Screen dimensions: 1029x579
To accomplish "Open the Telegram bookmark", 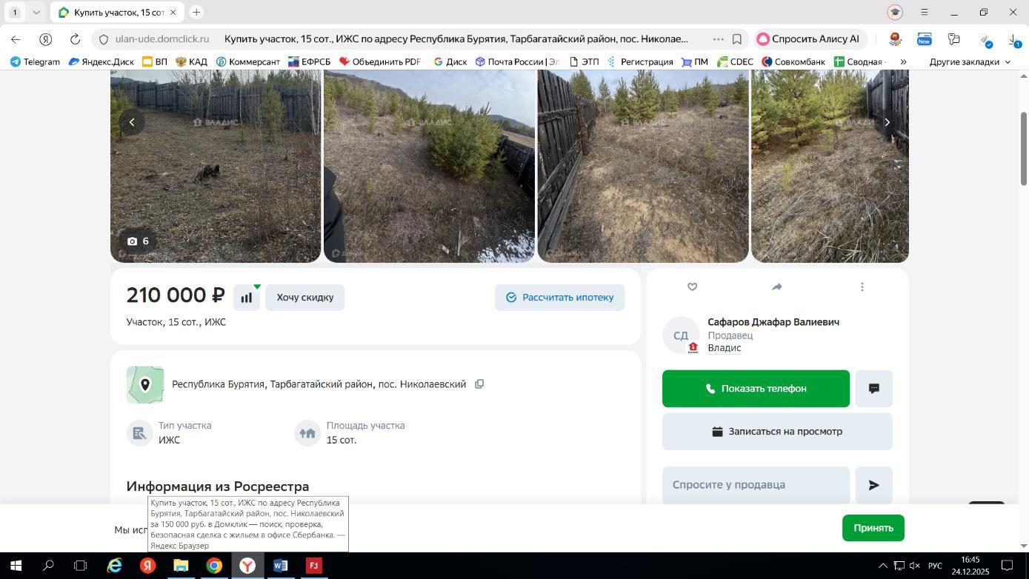I will 35,61.
